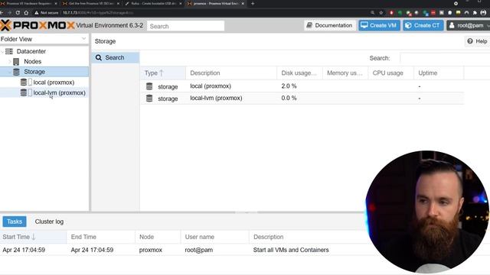Collapse the Datacenter tree node
Viewport: 490px width, 275px height.
(x=2, y=51)
